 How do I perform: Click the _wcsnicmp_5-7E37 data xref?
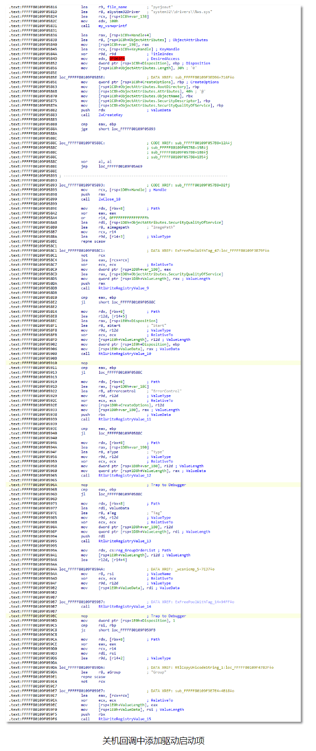point(194,569)
